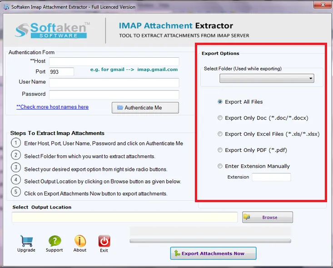
Task: Click the Softaken Software logo
Action: coord(52,30)
